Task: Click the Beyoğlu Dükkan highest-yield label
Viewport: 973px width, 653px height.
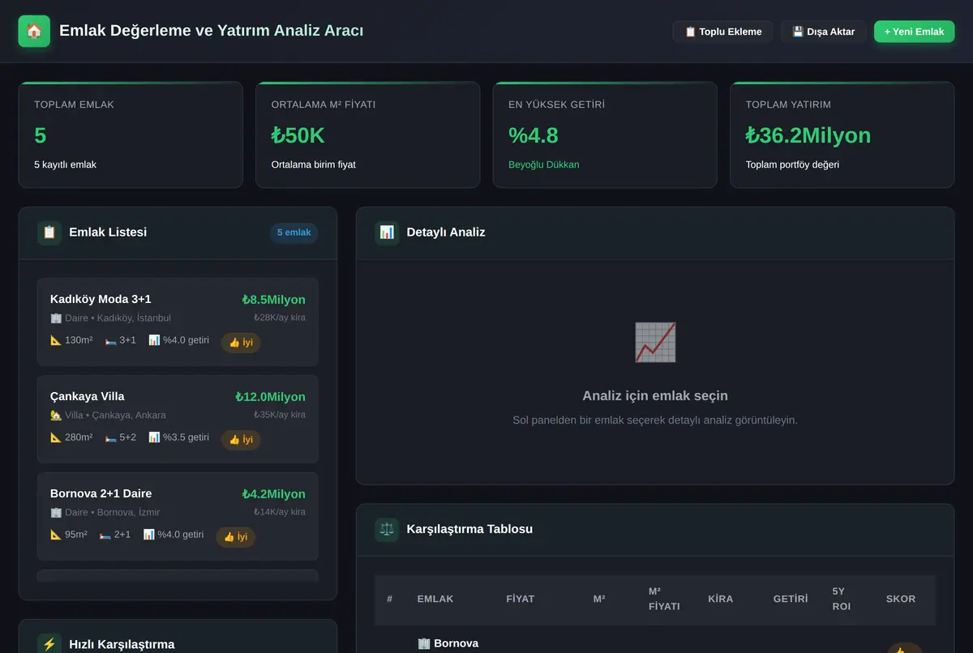Action: click(x=544, y=164)
